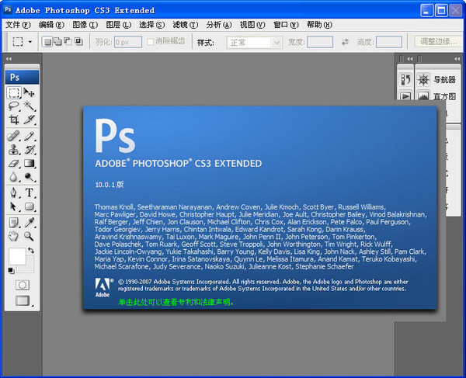
Task: Select the Horizontal Type tool
Action: point(30,192)
